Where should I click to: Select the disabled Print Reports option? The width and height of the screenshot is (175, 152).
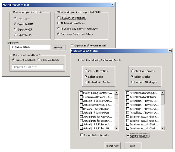pyautogui.click(x=15, y=18)
